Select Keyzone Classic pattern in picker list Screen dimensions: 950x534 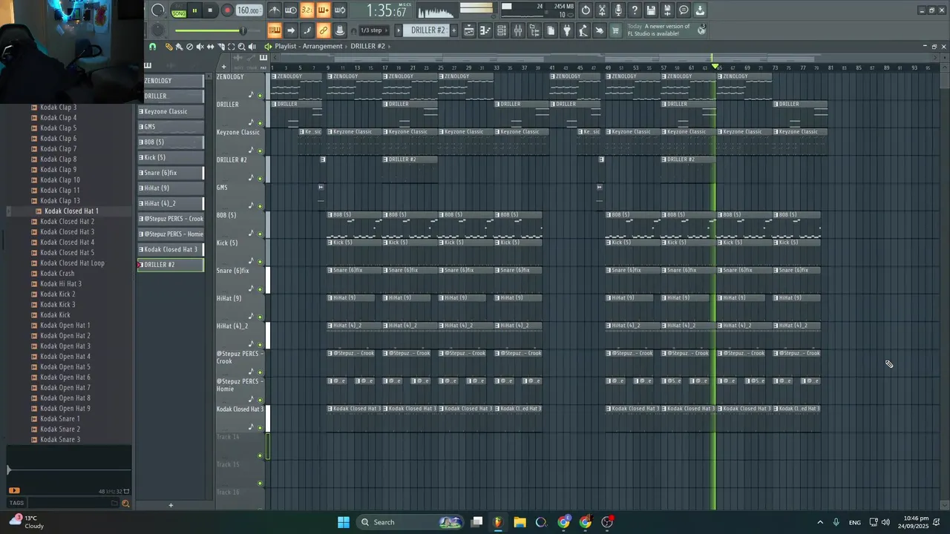pyautogui.click(x=171, y=111)
